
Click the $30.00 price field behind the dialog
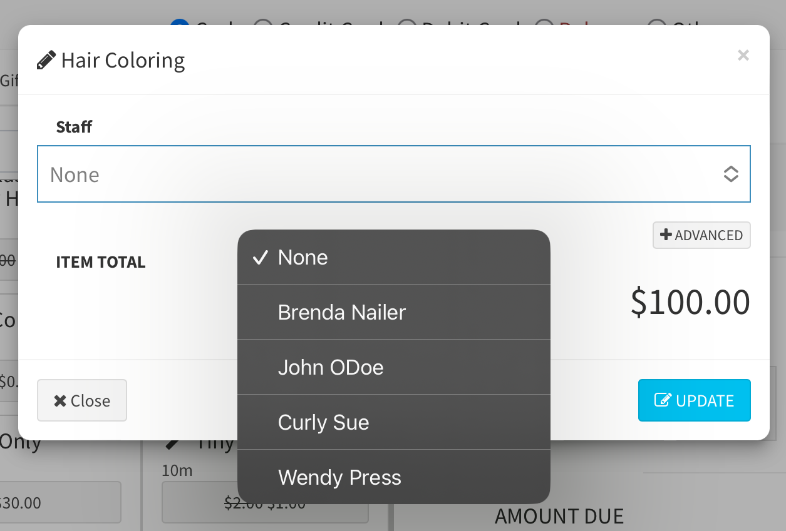[63, 502]
